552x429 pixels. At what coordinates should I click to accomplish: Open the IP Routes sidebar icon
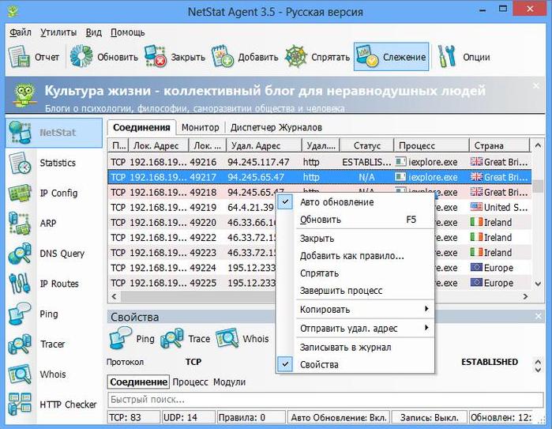click(x=20, y=284)
